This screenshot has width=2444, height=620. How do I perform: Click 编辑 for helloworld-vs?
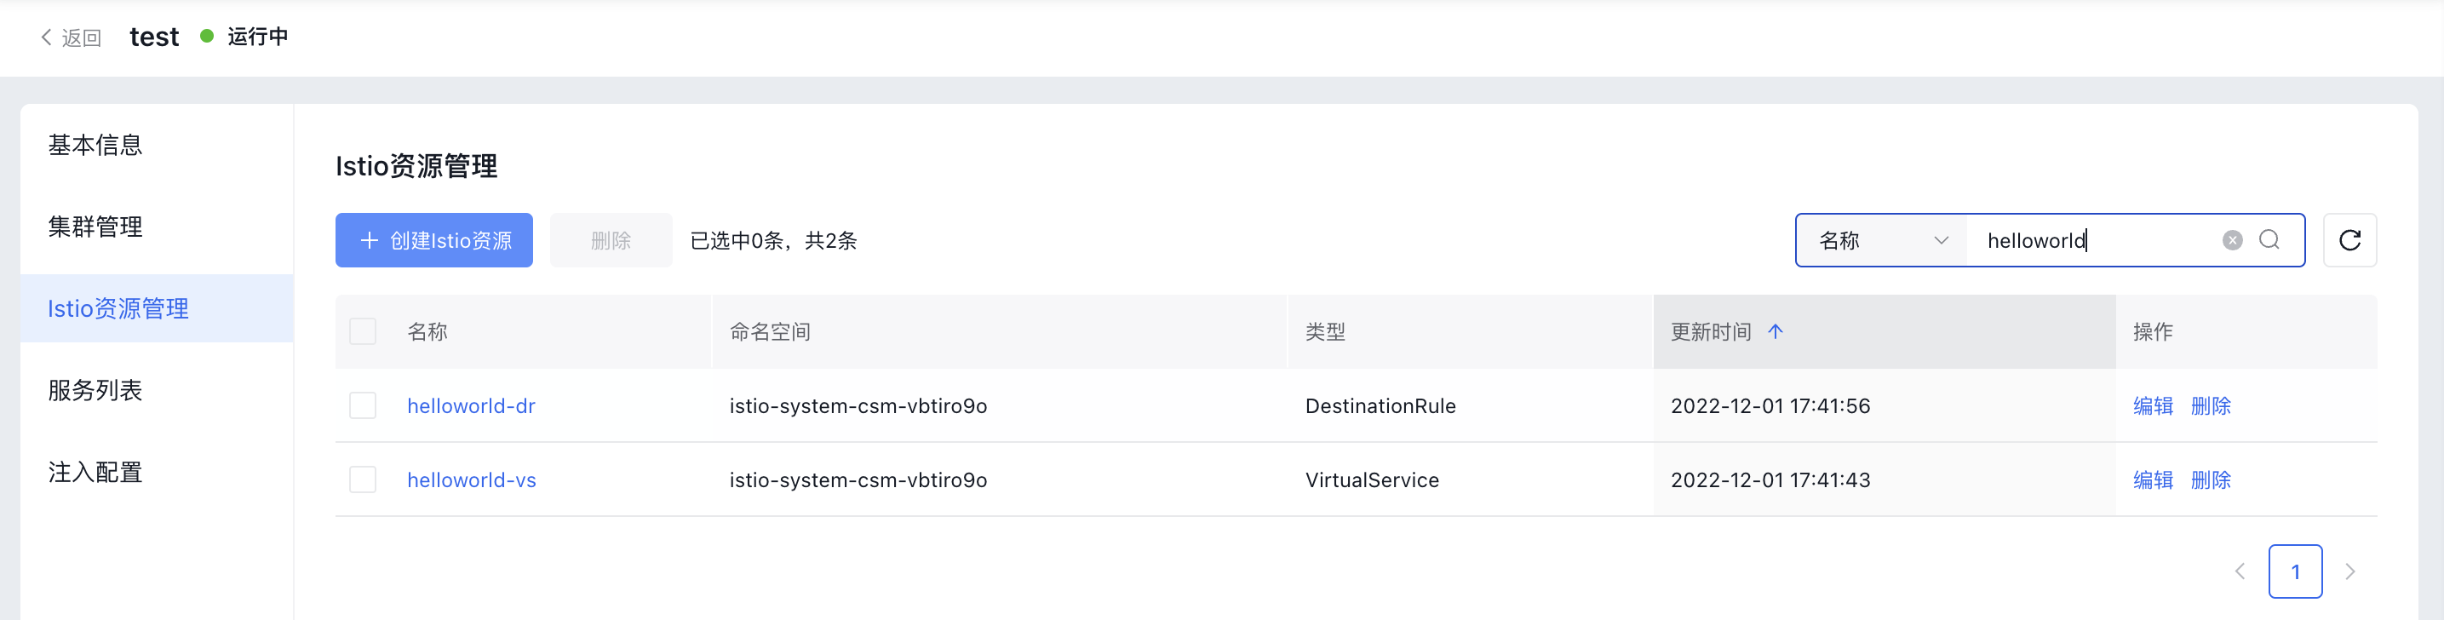2153,479
